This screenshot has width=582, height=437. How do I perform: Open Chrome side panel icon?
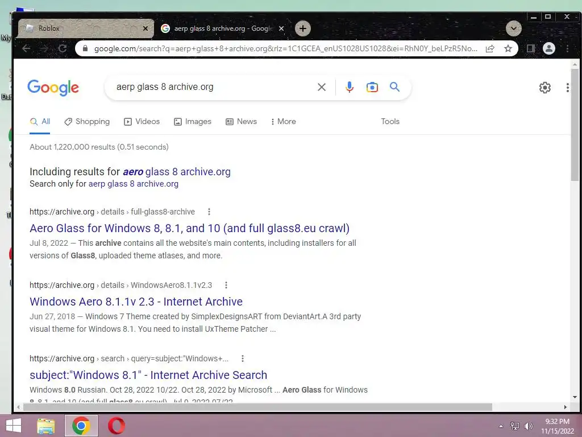coord(531,48)
